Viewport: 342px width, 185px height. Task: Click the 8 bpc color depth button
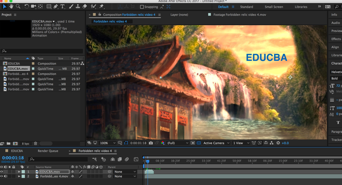25,143
